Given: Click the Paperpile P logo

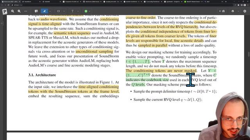Looking at the screenshot, I should pos(5,11).
